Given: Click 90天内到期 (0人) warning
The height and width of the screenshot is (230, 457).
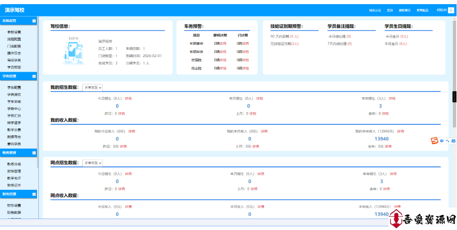Looking at the screenshot, I should 284,37.
